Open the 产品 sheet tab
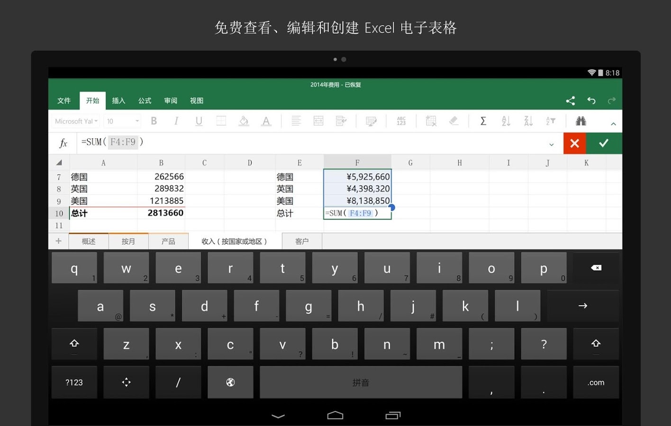 (168, 241)
